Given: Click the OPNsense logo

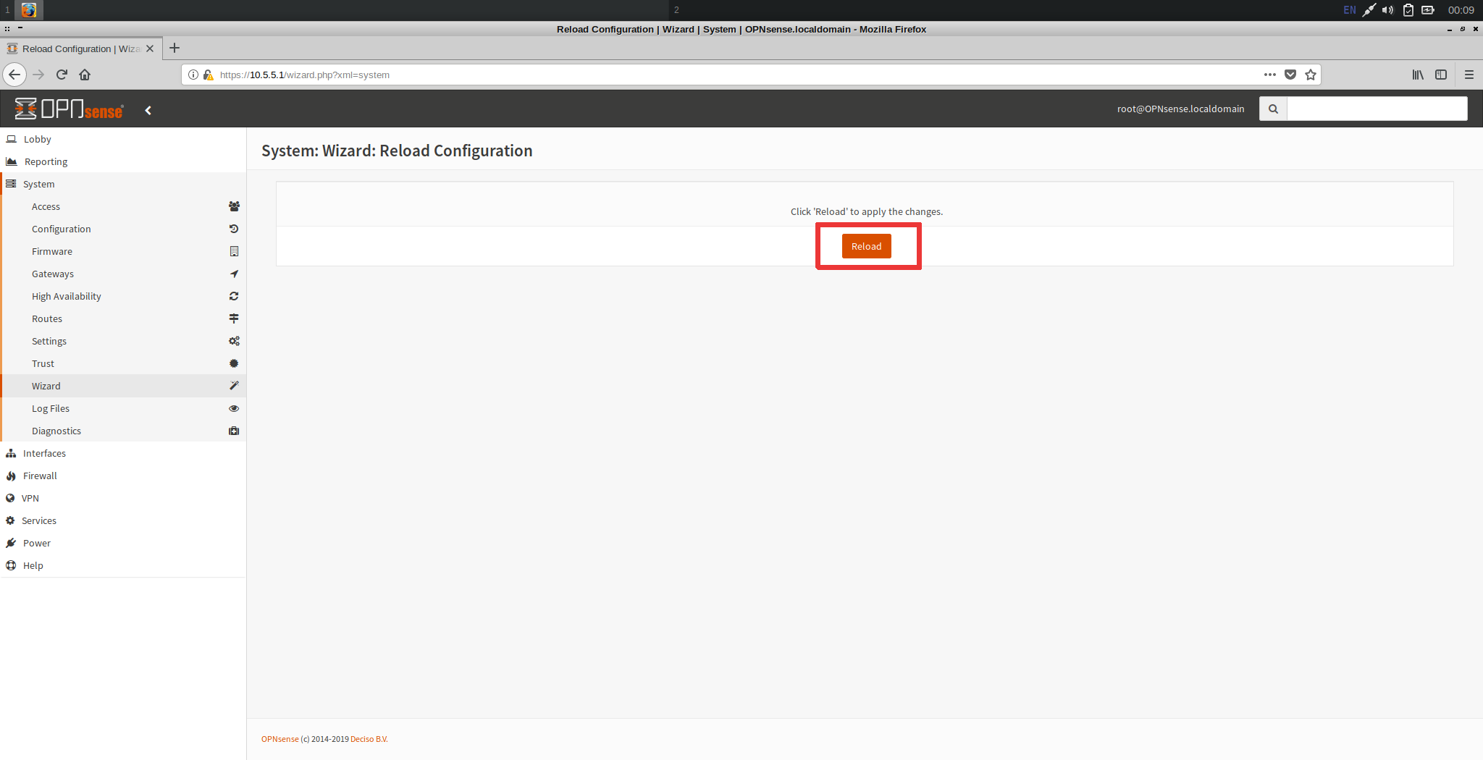Looking at the screenshot, I should (x=70, y=109).
